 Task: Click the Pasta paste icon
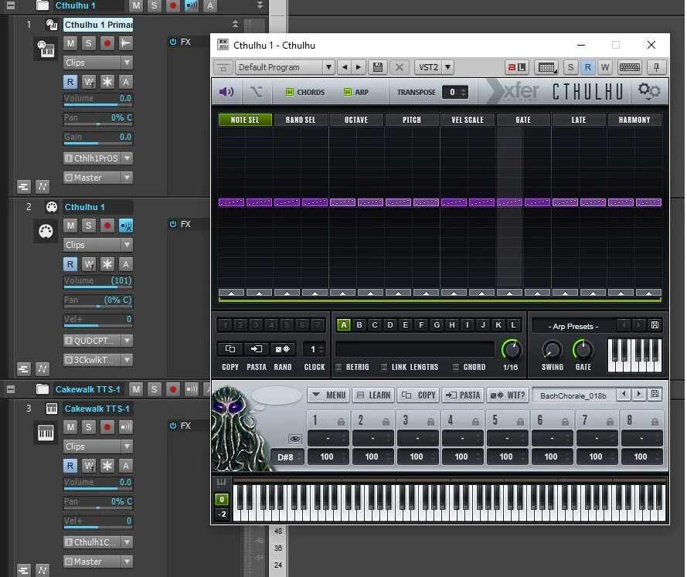[x=257, y=349]
